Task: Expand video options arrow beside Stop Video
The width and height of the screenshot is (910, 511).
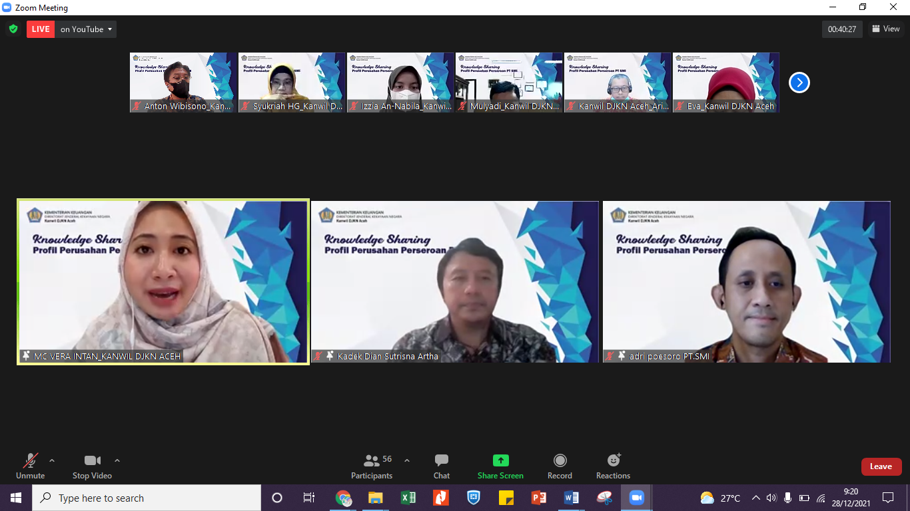Action: [117, 460]
